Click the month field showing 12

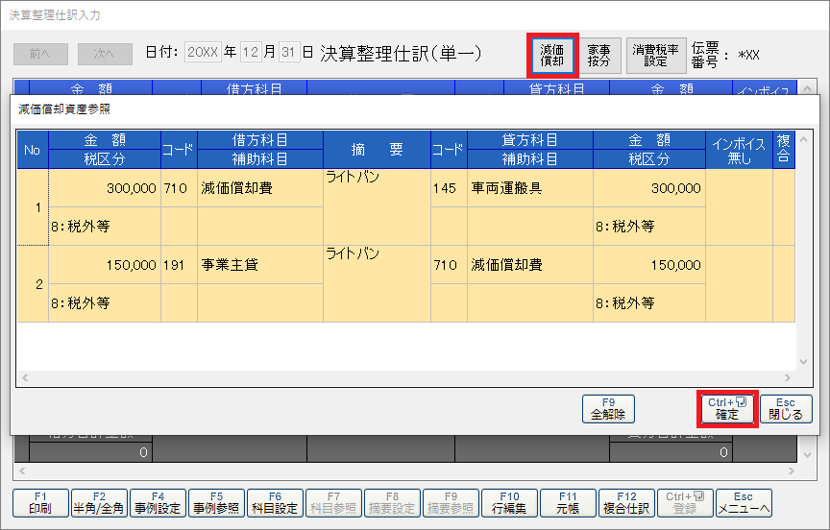(x=250, y=53)
